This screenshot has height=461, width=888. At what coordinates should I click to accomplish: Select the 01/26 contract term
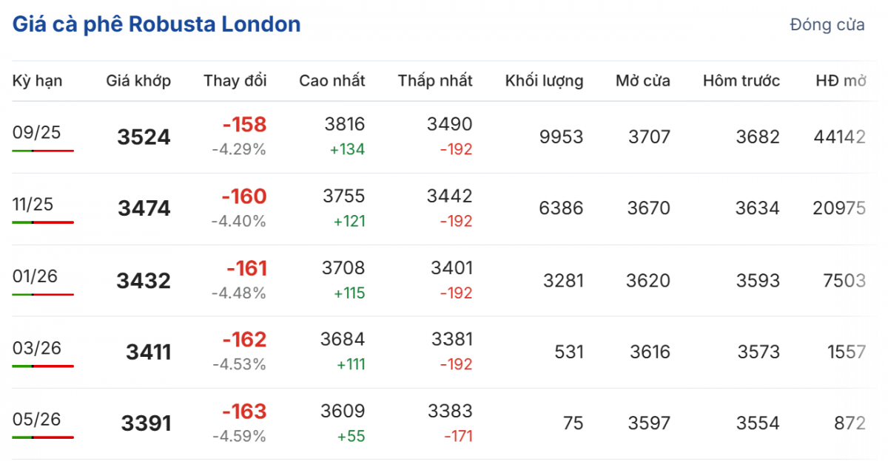tap(35, 276)
